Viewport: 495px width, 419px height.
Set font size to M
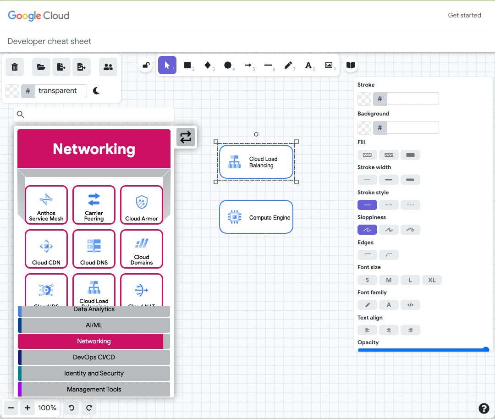click(389, 280)
